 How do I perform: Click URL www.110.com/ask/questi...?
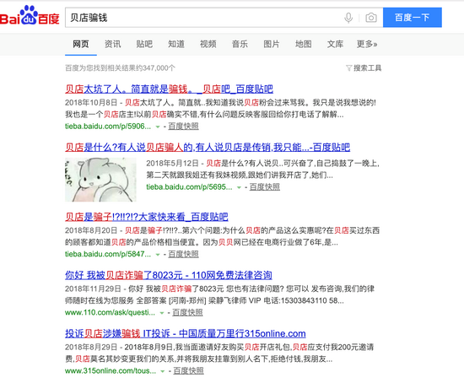110,312
